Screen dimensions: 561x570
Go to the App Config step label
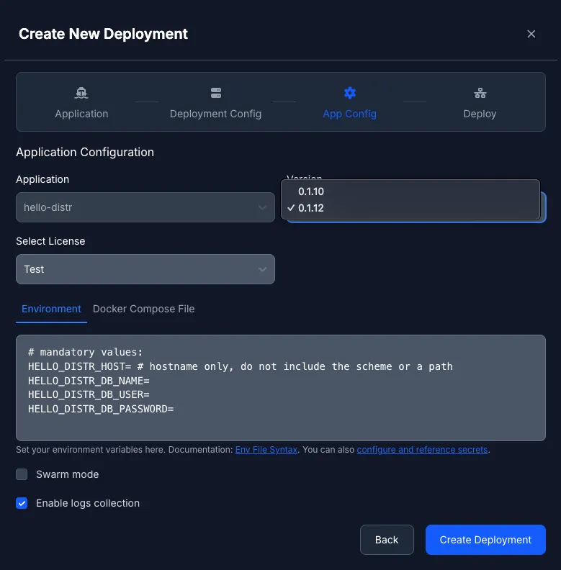349,114
